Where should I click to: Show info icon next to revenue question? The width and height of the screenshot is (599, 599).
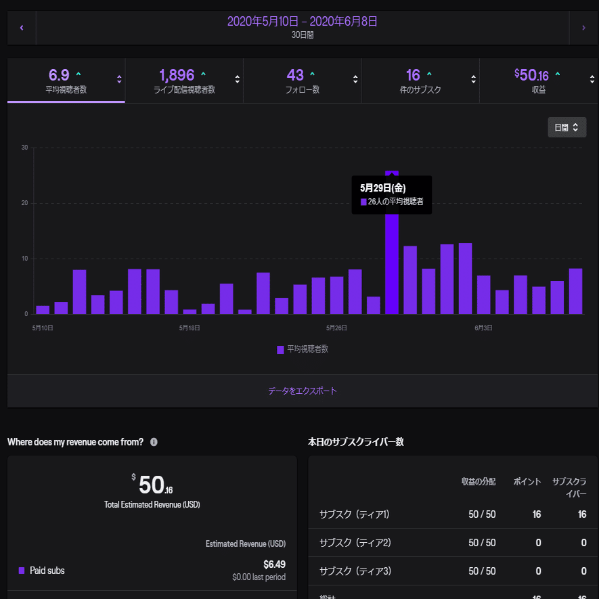coord(154,442)
